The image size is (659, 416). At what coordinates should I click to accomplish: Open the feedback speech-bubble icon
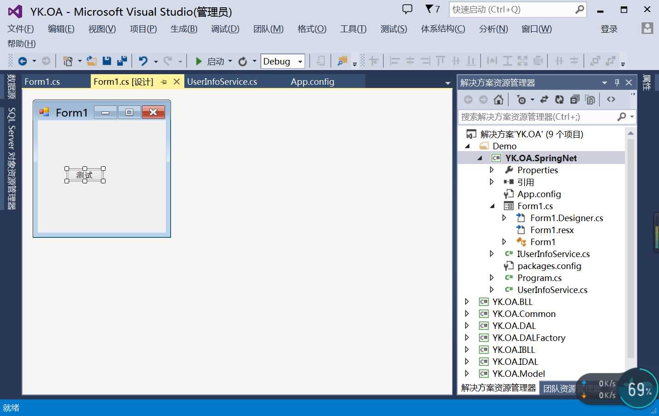407,9
